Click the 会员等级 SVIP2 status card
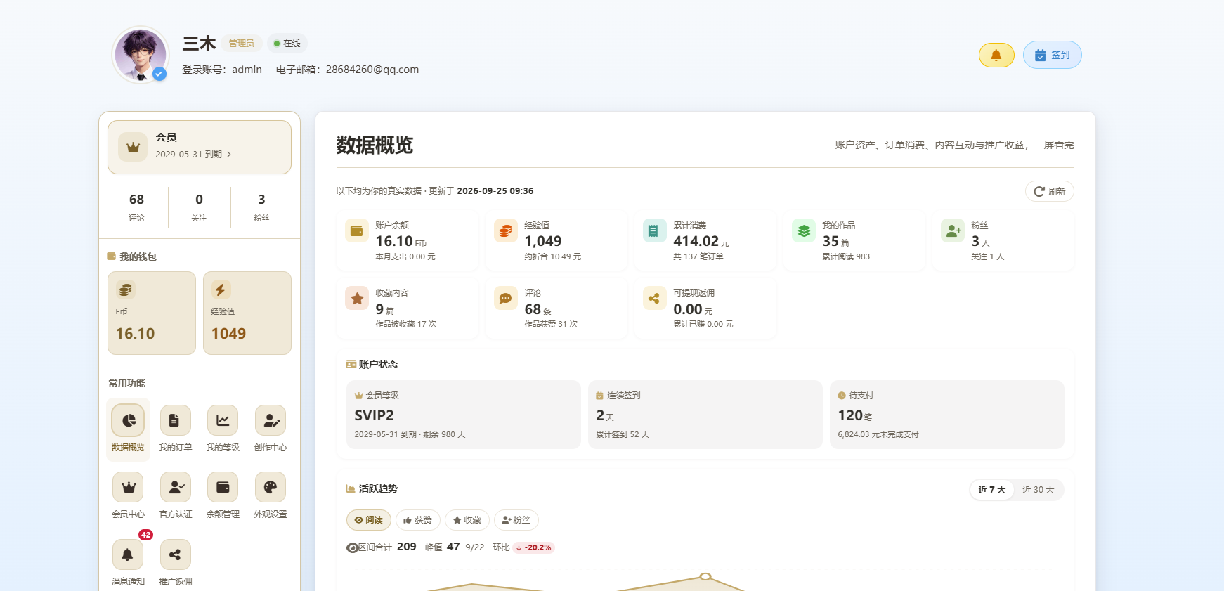 [464, 415]
